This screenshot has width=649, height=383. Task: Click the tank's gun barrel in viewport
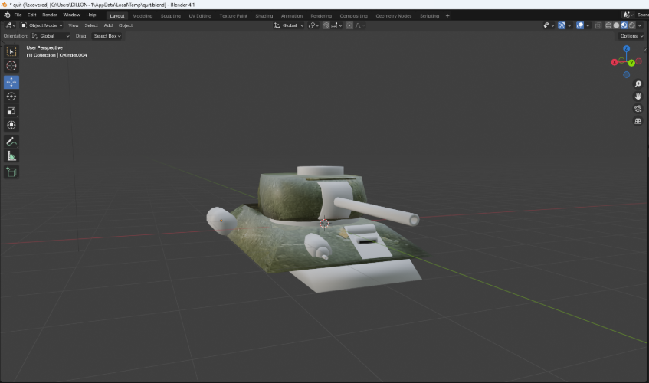379,210
